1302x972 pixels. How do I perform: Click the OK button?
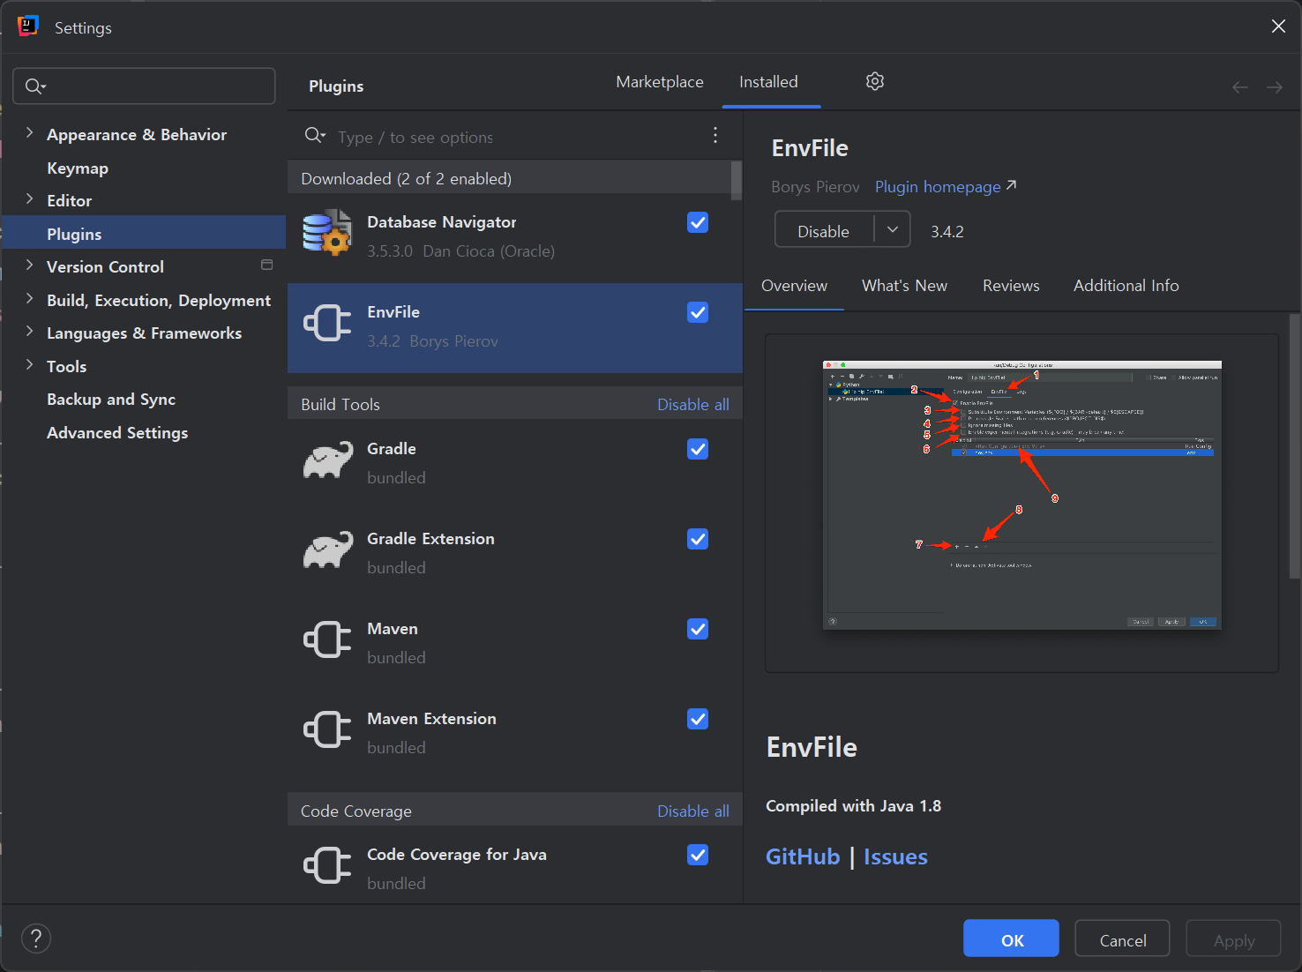point(1011,938)
